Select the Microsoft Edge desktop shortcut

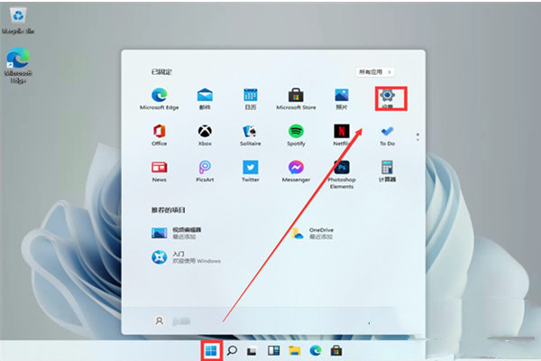click(18, 66)
